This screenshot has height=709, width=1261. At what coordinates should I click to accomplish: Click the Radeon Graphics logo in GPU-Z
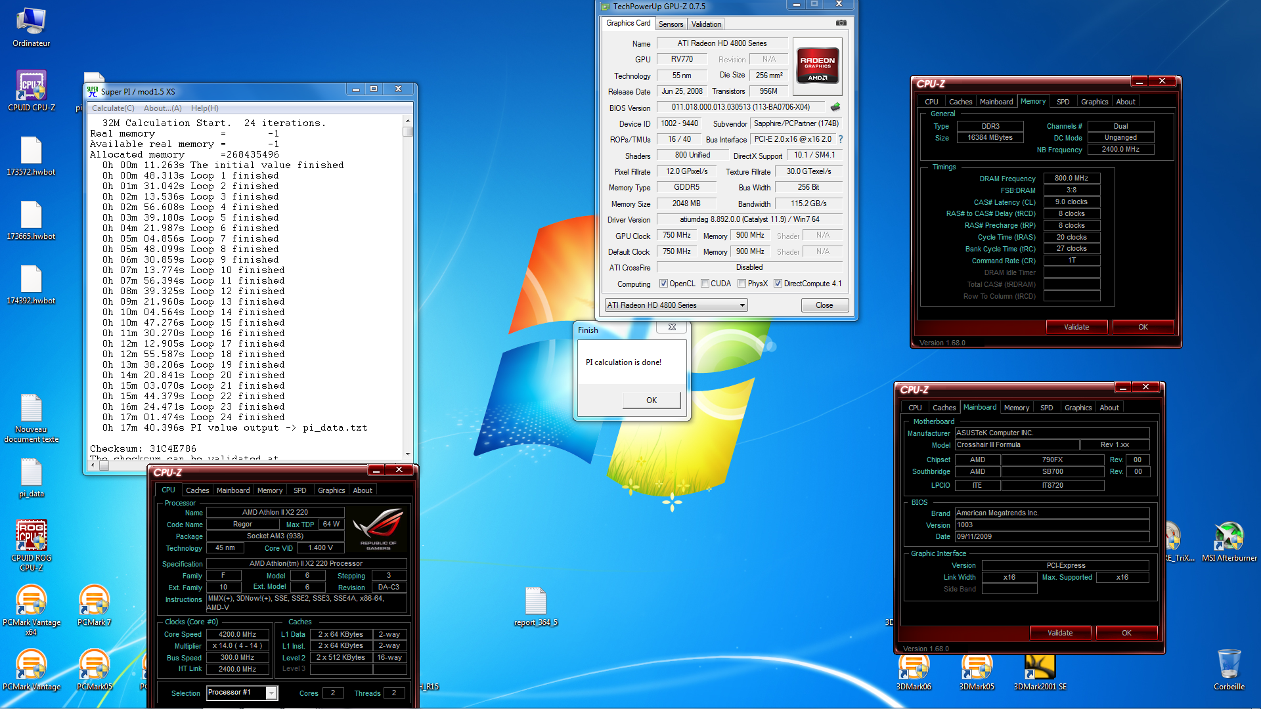[817, 66]
